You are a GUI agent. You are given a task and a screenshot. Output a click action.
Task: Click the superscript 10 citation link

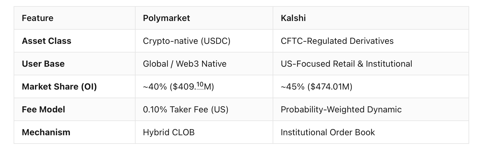tap(200, 86)
